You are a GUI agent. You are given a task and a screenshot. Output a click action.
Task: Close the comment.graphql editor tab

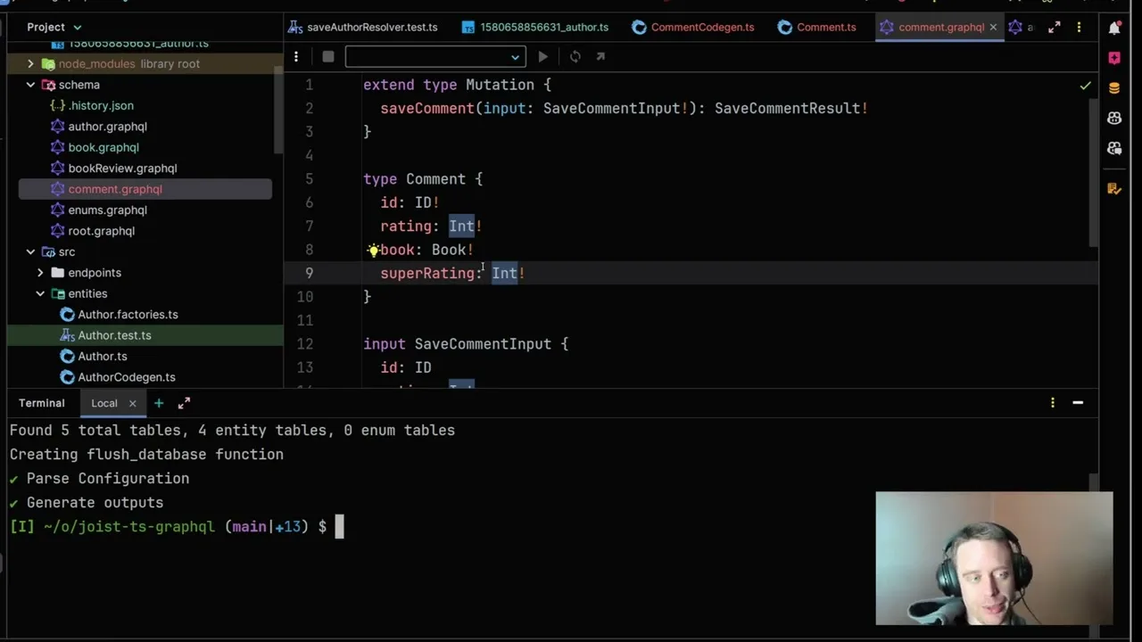tap(993, 28)
